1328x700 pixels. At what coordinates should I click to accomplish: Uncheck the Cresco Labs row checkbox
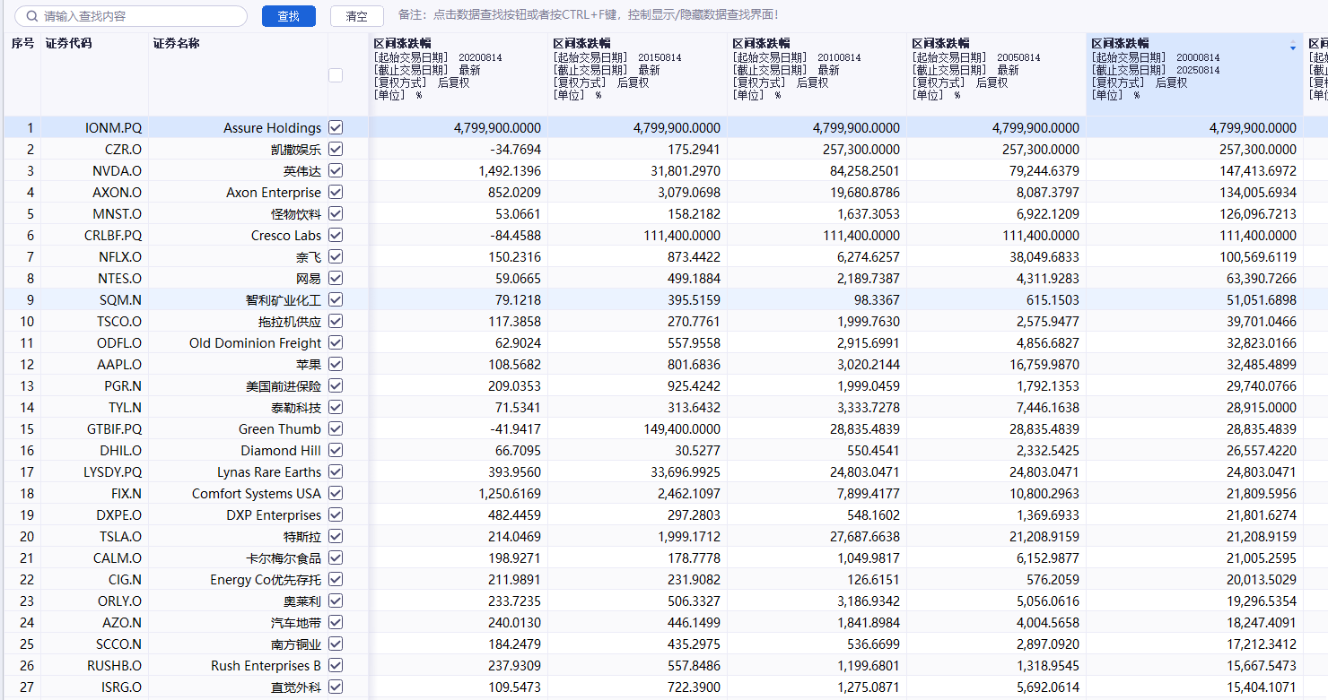[336, 235]
